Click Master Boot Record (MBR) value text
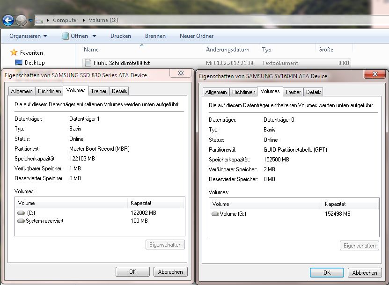 [x=100, y=148]
